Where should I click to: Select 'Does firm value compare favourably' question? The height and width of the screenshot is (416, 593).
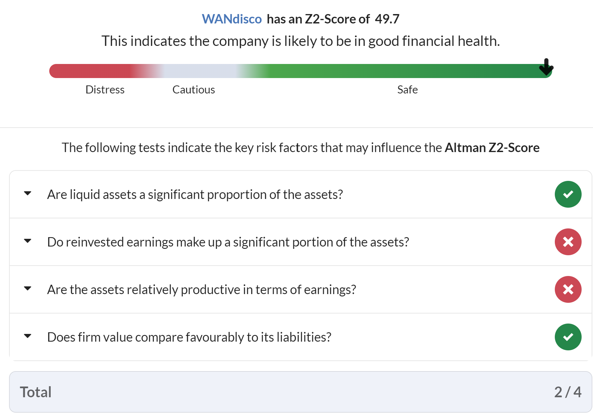189,337
